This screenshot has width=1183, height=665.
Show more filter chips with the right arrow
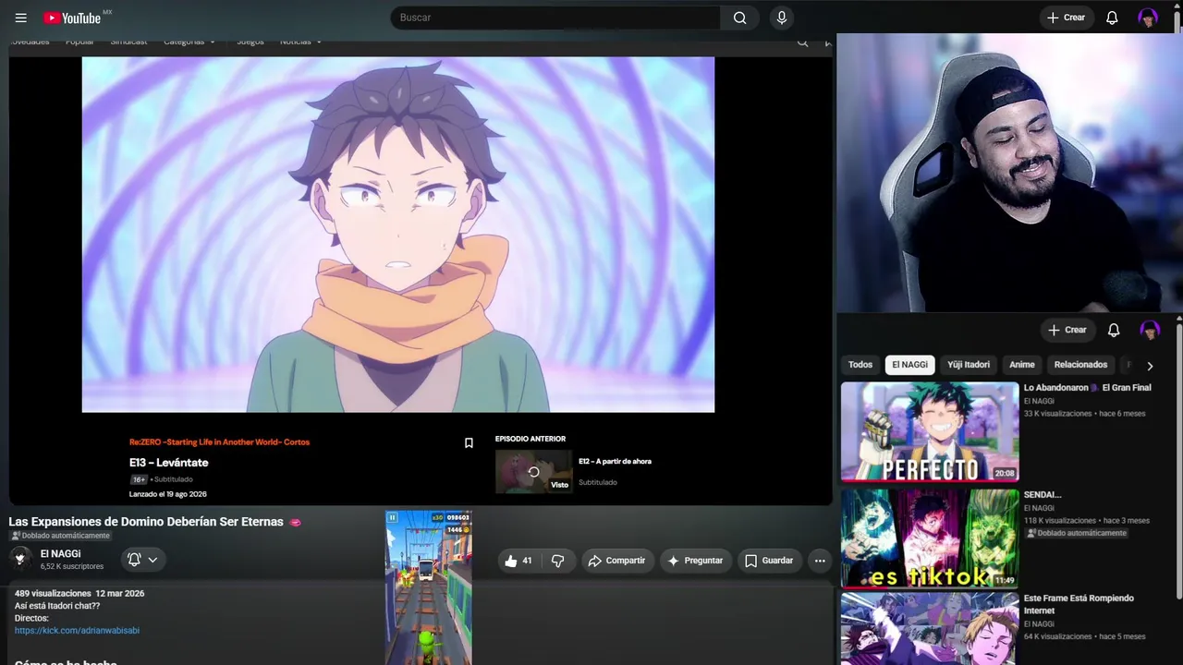1150,366
